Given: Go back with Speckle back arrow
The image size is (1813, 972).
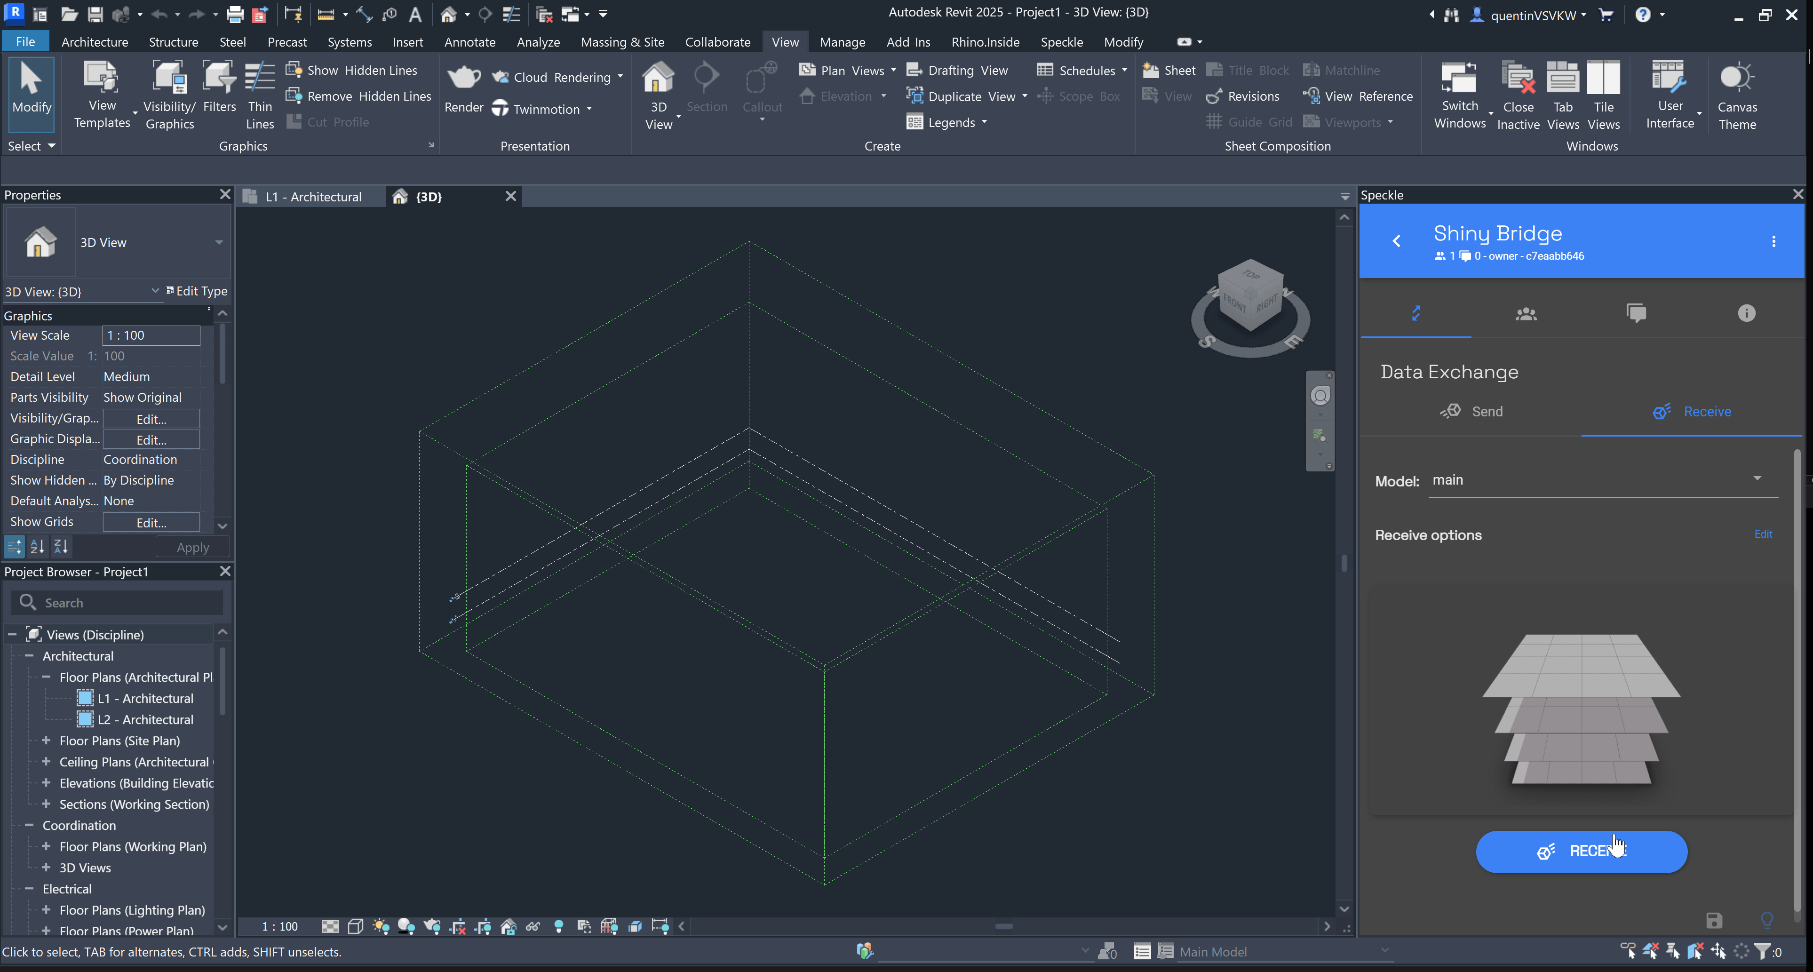Looking at the screenshot, I should 1396,241.
